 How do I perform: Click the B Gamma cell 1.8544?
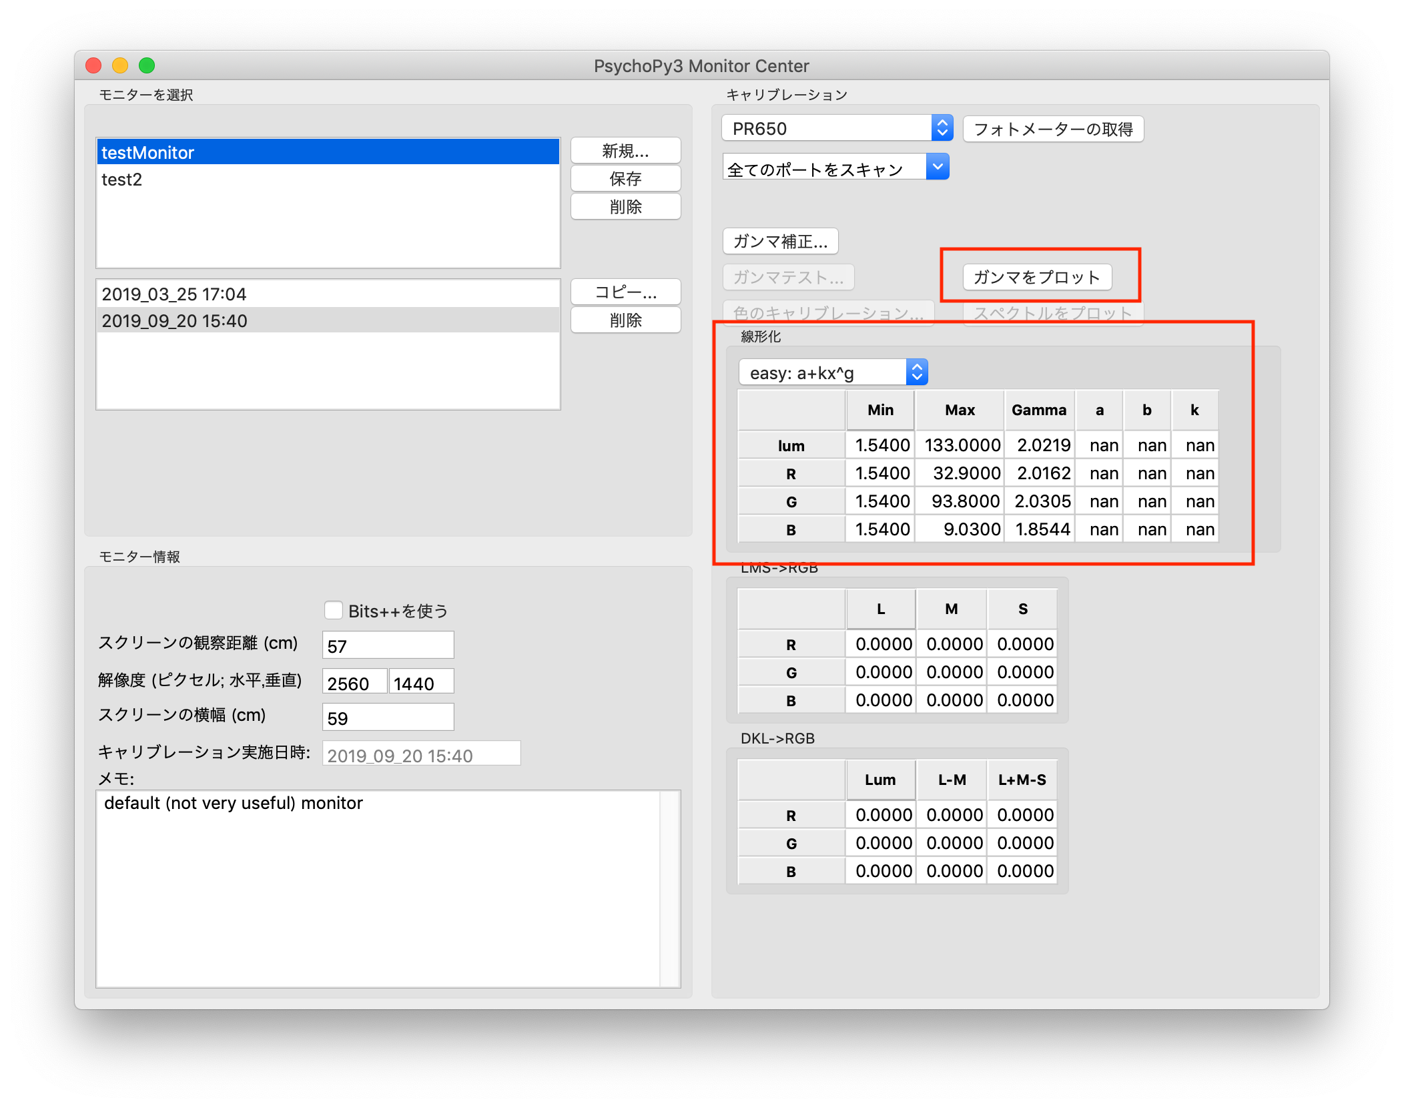tap(1040, 529)
